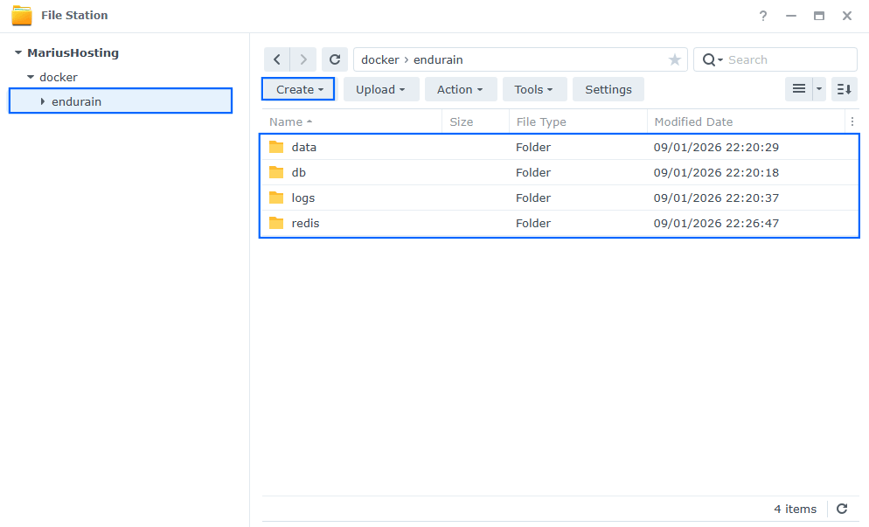Reload the folder using the toolbar refresh icon
The image size is (869, 527).
click(x=335, y=59)
